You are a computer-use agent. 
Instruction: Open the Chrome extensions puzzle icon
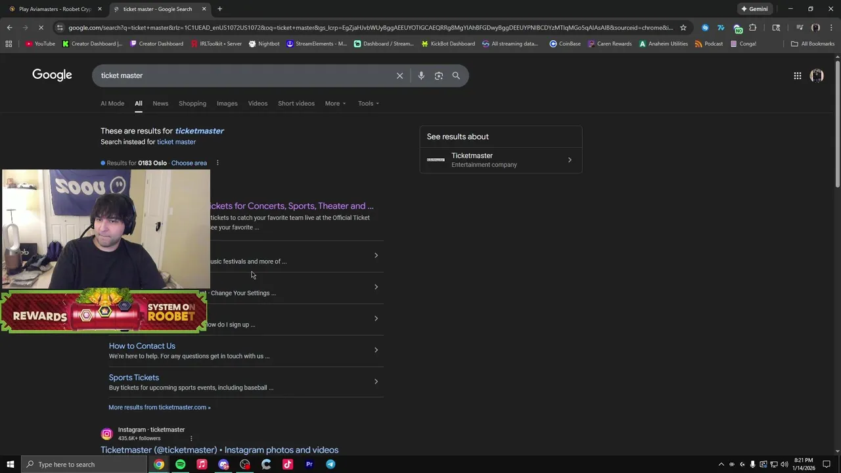753,28
